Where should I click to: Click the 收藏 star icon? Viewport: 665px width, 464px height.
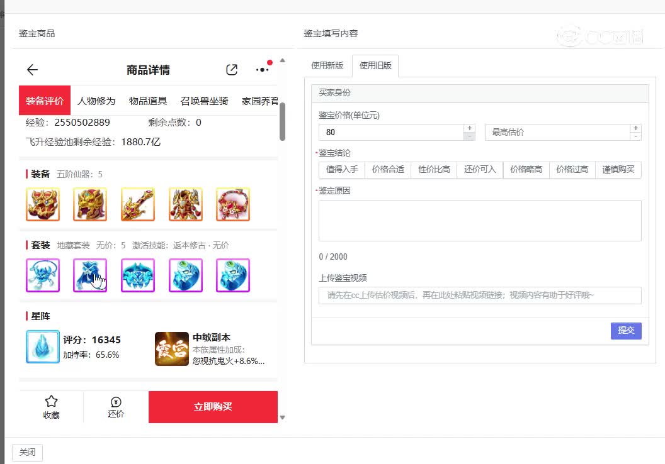click(51, 401)
